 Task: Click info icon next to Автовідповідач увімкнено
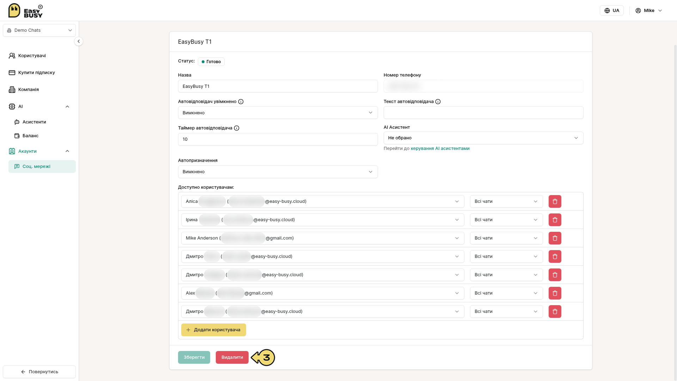(241, 102)
